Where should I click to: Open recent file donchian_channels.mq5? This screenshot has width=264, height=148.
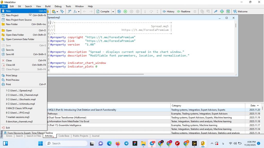tap(23, 122)
